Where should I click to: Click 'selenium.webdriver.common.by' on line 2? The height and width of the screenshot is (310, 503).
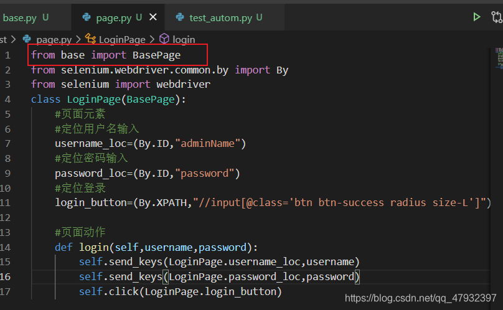(144, 70)
